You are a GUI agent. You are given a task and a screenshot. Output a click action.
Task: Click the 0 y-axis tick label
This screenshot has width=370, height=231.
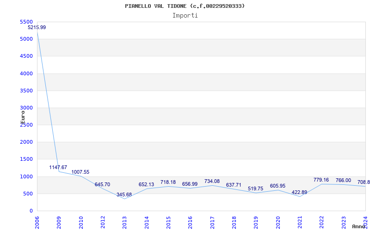click(x=31, y=211)
